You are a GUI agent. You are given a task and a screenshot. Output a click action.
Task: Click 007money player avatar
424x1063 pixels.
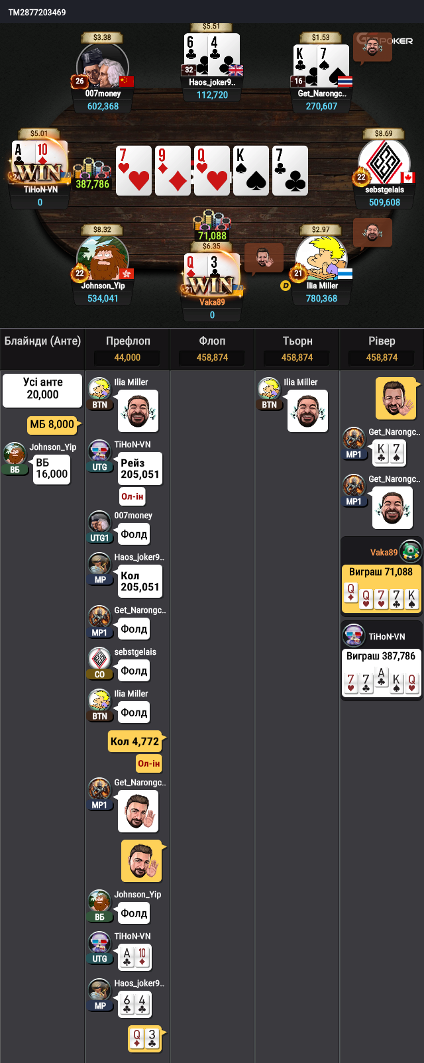[x=103, y=65]
